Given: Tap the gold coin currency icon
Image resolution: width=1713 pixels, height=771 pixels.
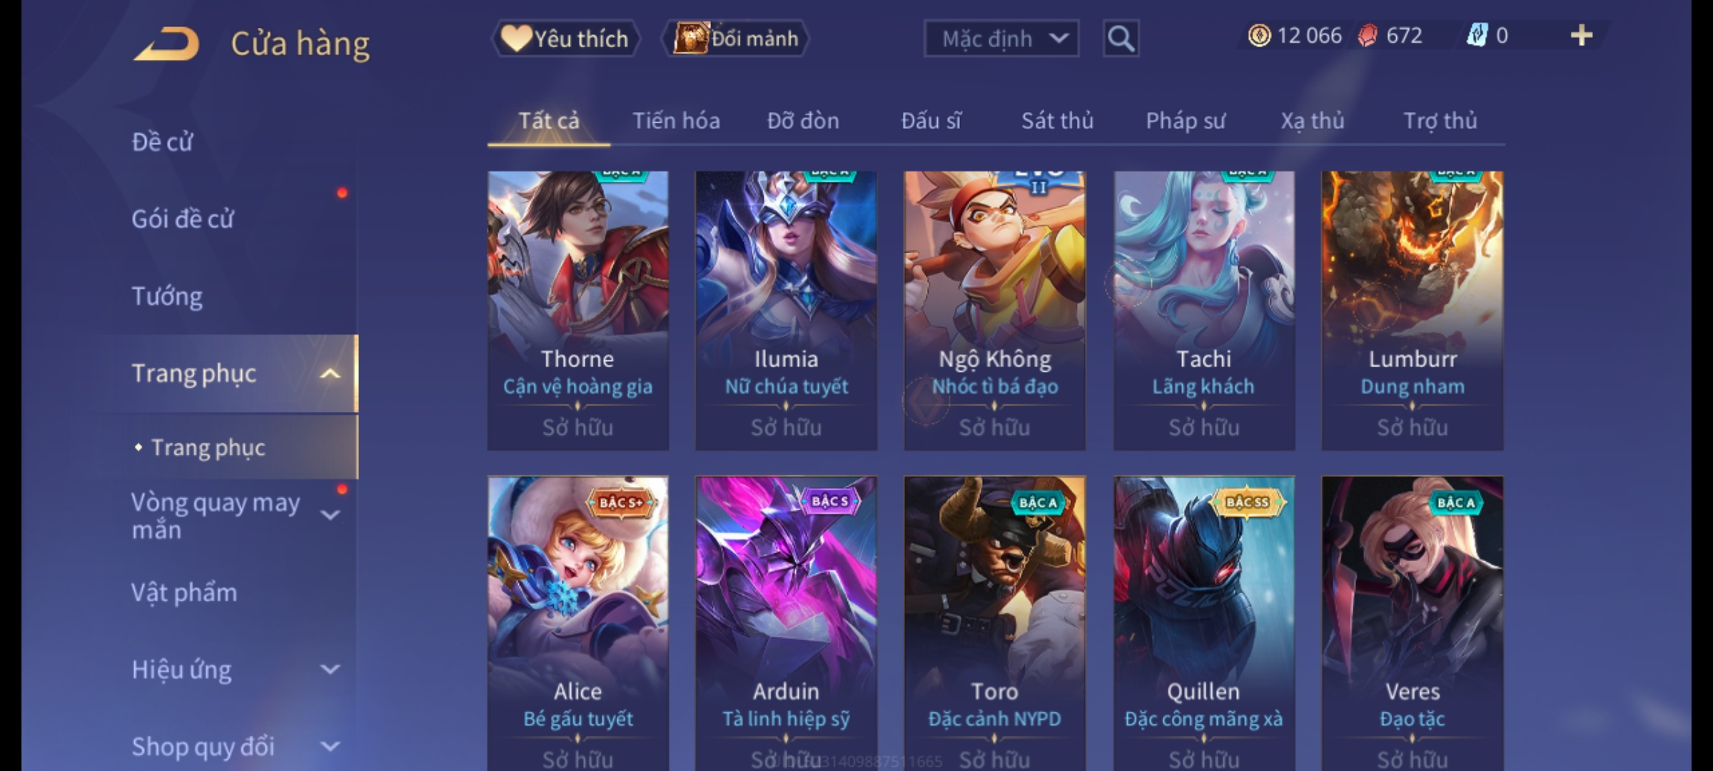Looking at the screenshot, I should [x=1259, y=36].
